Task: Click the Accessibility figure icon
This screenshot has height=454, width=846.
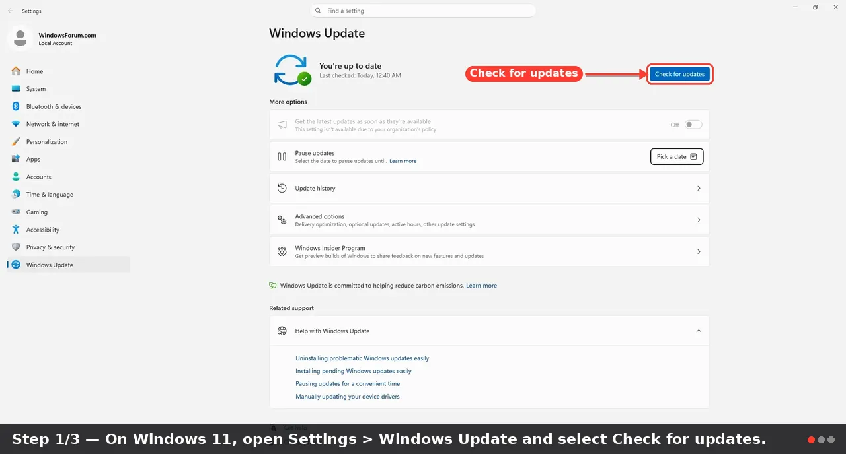Action: pyautogui.click(x=16, y=230)
